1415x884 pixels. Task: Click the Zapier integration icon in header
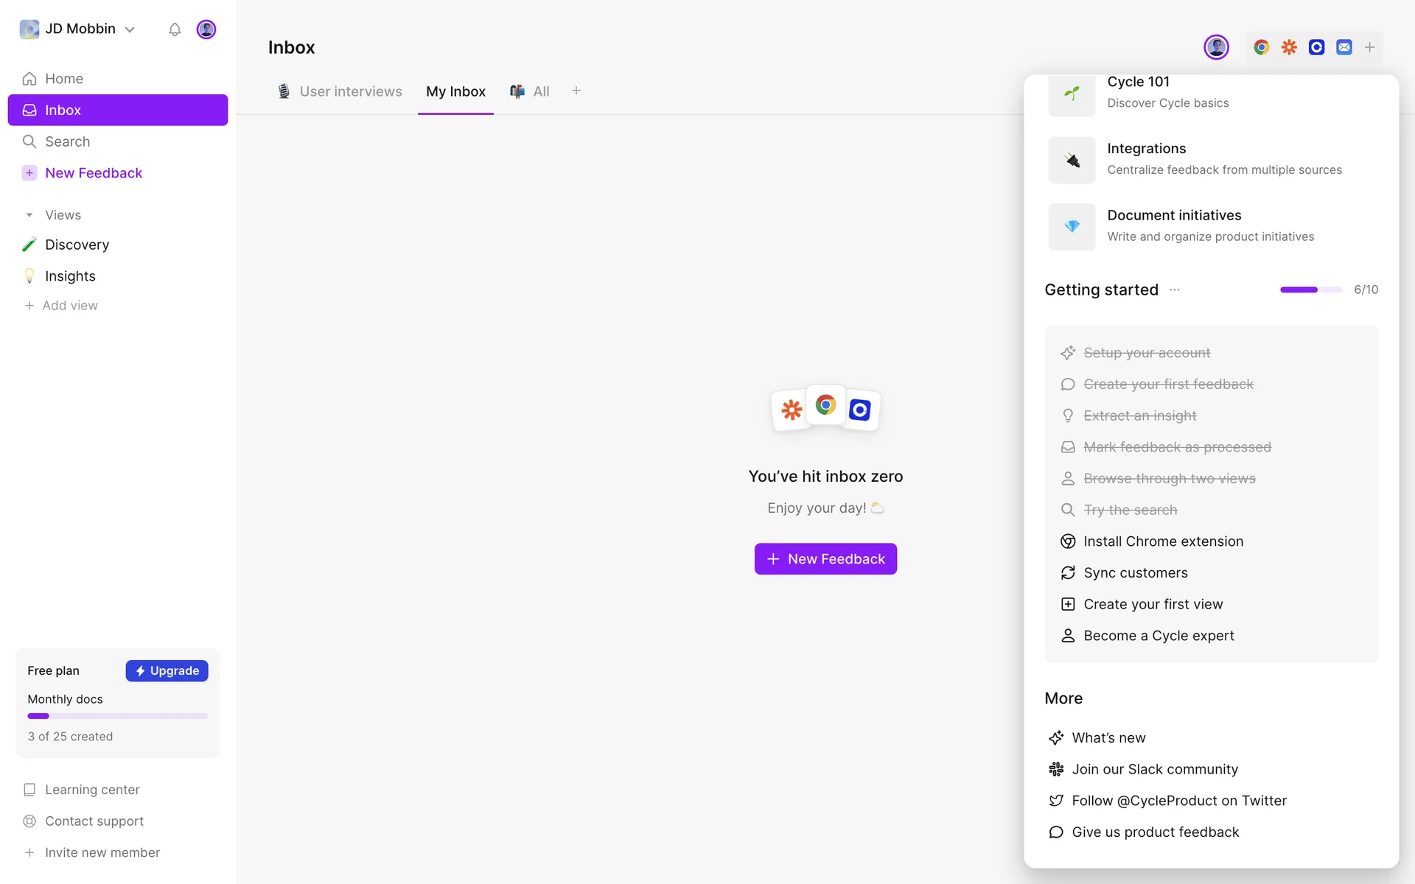pyautogui.click(x=1289, y=47)
